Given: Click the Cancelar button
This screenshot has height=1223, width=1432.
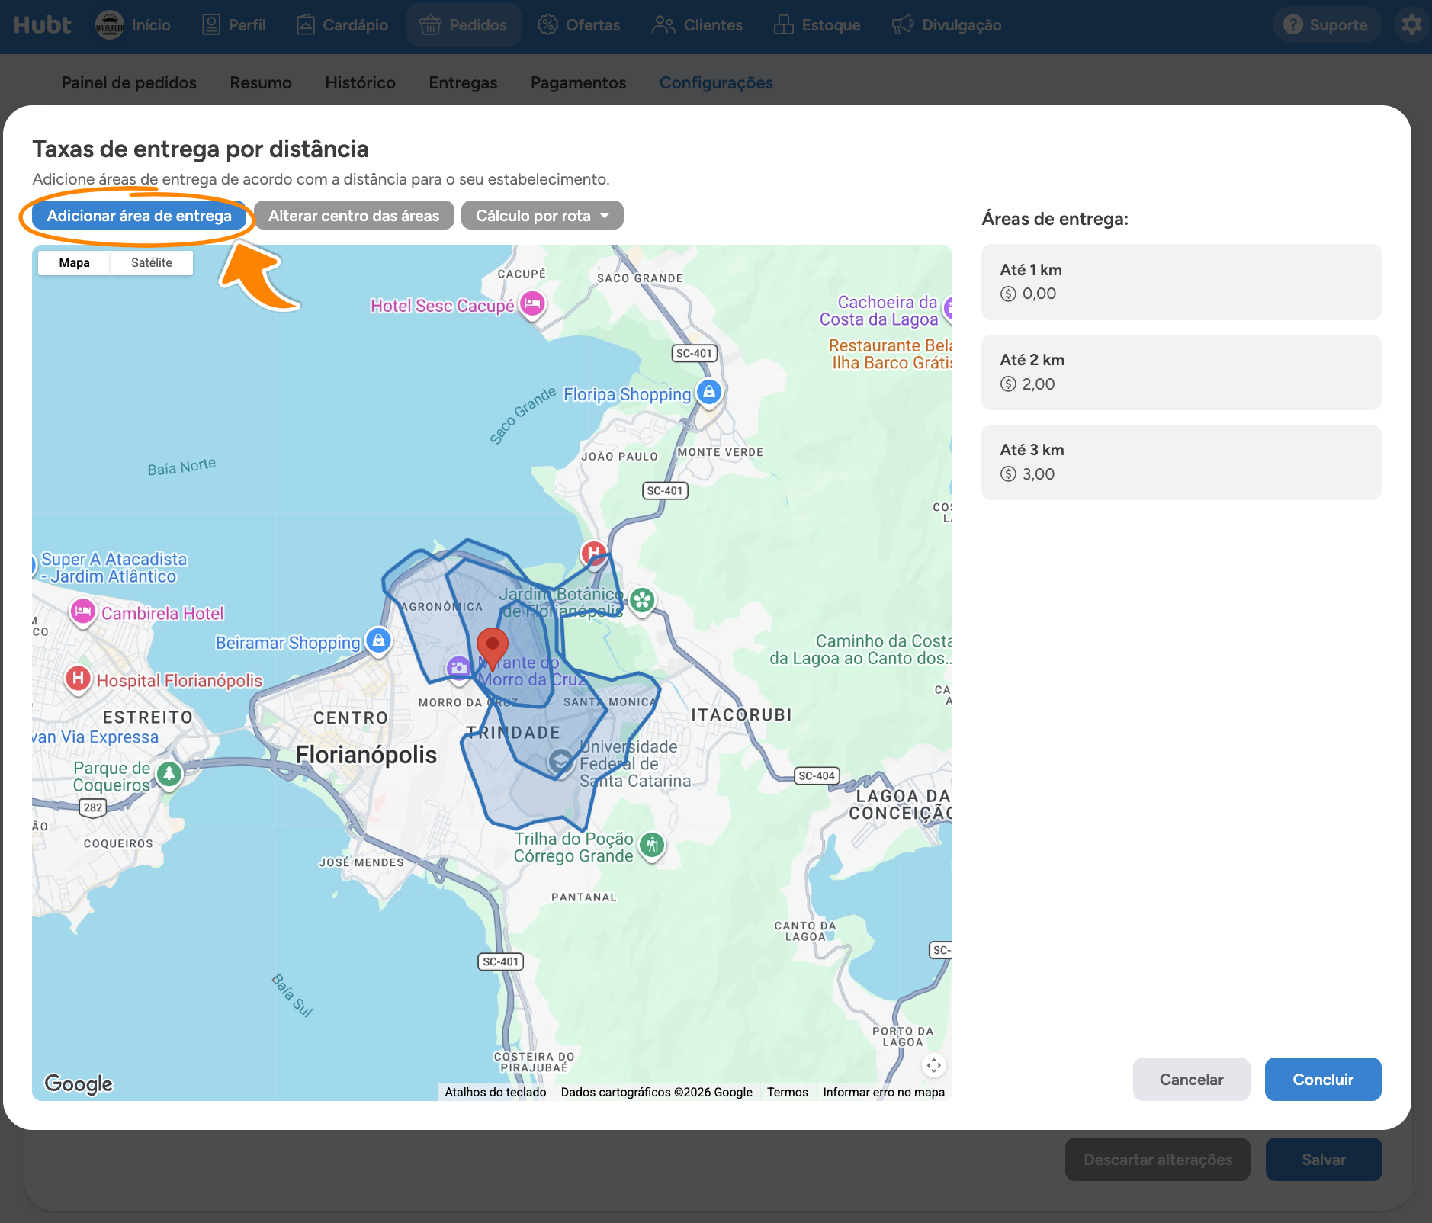Looking at the screenshot, I should pos(1191,1079).
